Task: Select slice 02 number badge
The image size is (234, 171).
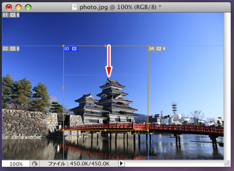Action: [x=5, y=49]
